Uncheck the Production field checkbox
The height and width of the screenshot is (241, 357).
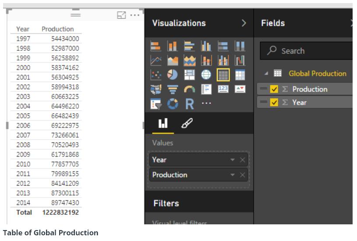(274, 89)
